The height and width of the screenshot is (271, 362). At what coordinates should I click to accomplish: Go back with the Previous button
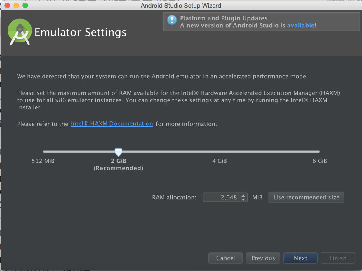[x=263, y=258]
